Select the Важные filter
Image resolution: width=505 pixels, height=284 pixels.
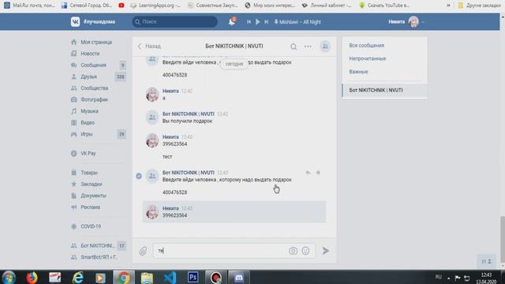tap(358, 72)
